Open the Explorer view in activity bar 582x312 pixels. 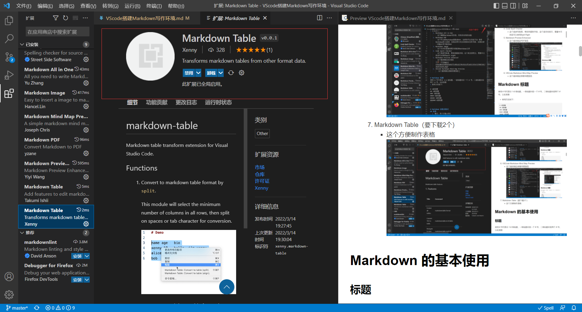tap(9, 21)
